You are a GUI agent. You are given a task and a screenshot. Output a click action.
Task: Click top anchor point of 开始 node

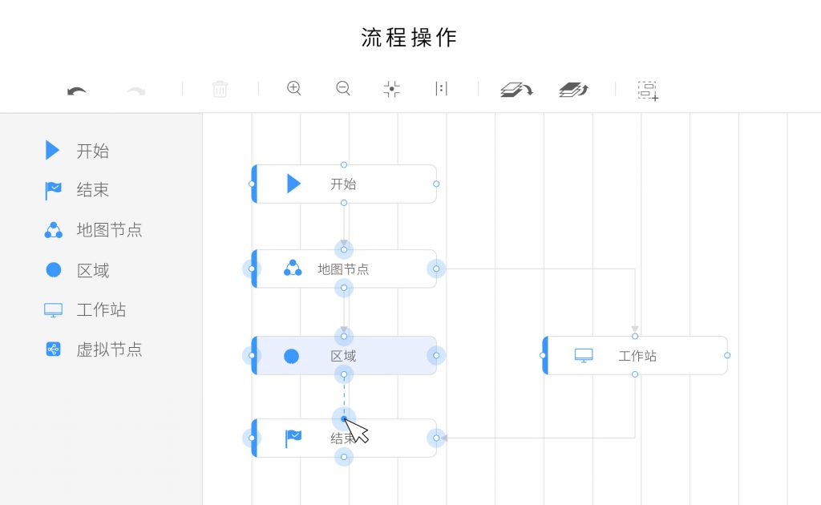(344, 165)
